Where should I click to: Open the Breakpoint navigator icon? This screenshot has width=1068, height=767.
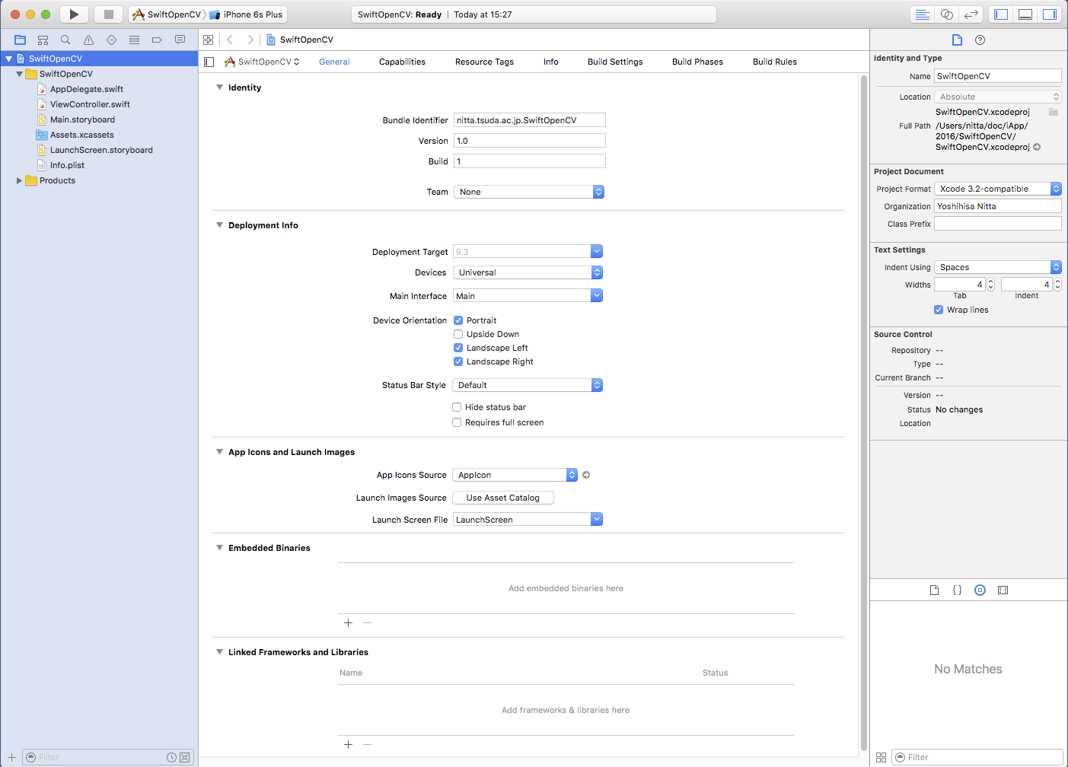pyautogui.click(x=157, y=40)
